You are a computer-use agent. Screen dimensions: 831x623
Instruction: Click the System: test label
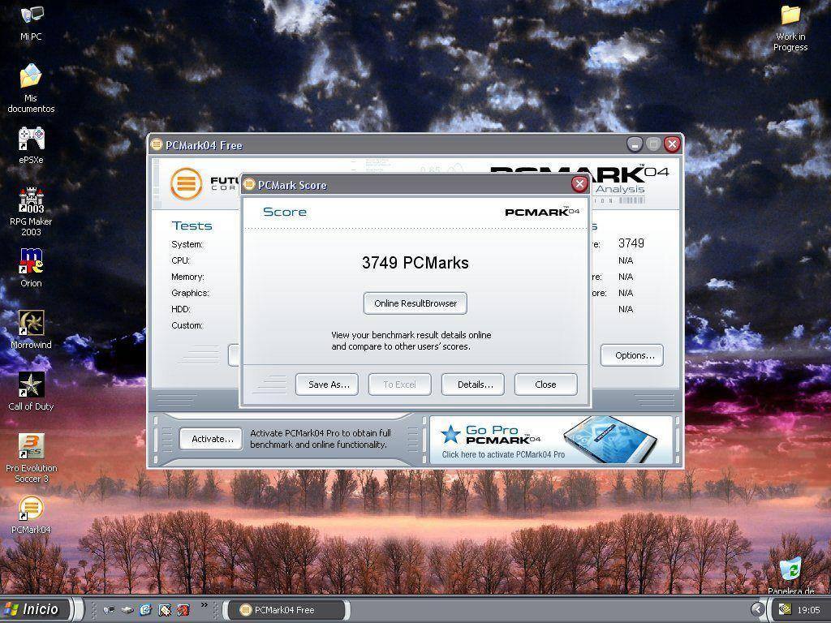pos(187,244)
